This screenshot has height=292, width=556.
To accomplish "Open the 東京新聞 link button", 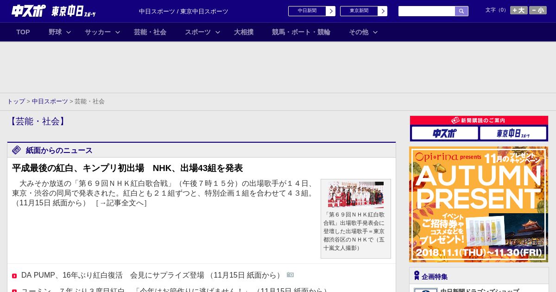I will point(359,11).
